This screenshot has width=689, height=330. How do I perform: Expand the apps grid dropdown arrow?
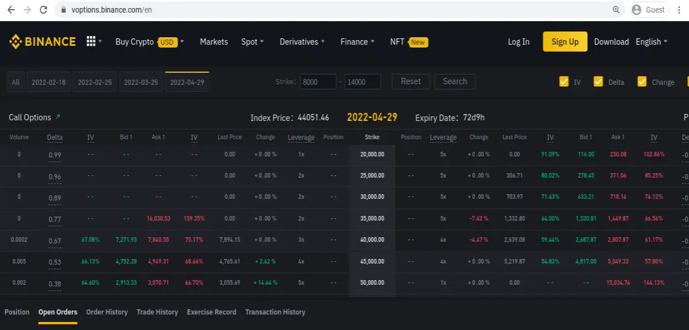pos(100,41)
